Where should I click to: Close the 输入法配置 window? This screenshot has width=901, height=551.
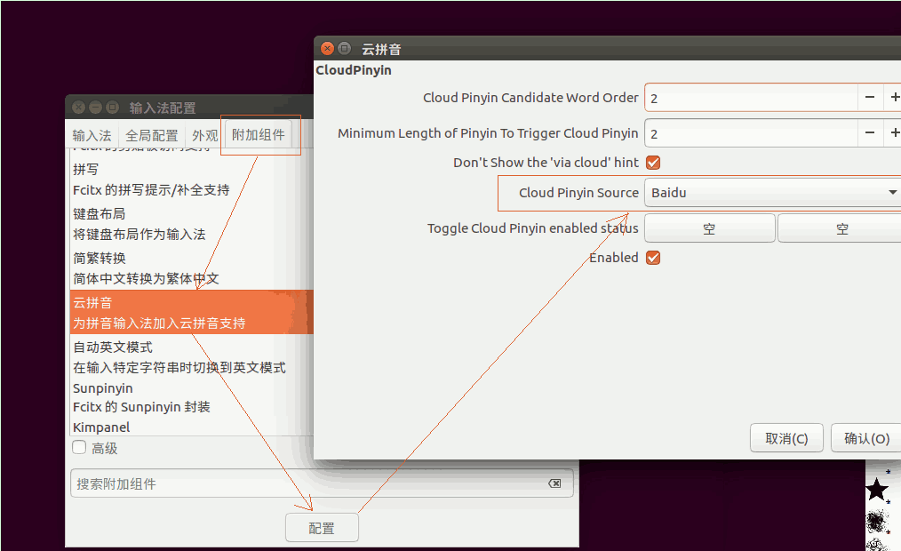(x=79, y=107)
